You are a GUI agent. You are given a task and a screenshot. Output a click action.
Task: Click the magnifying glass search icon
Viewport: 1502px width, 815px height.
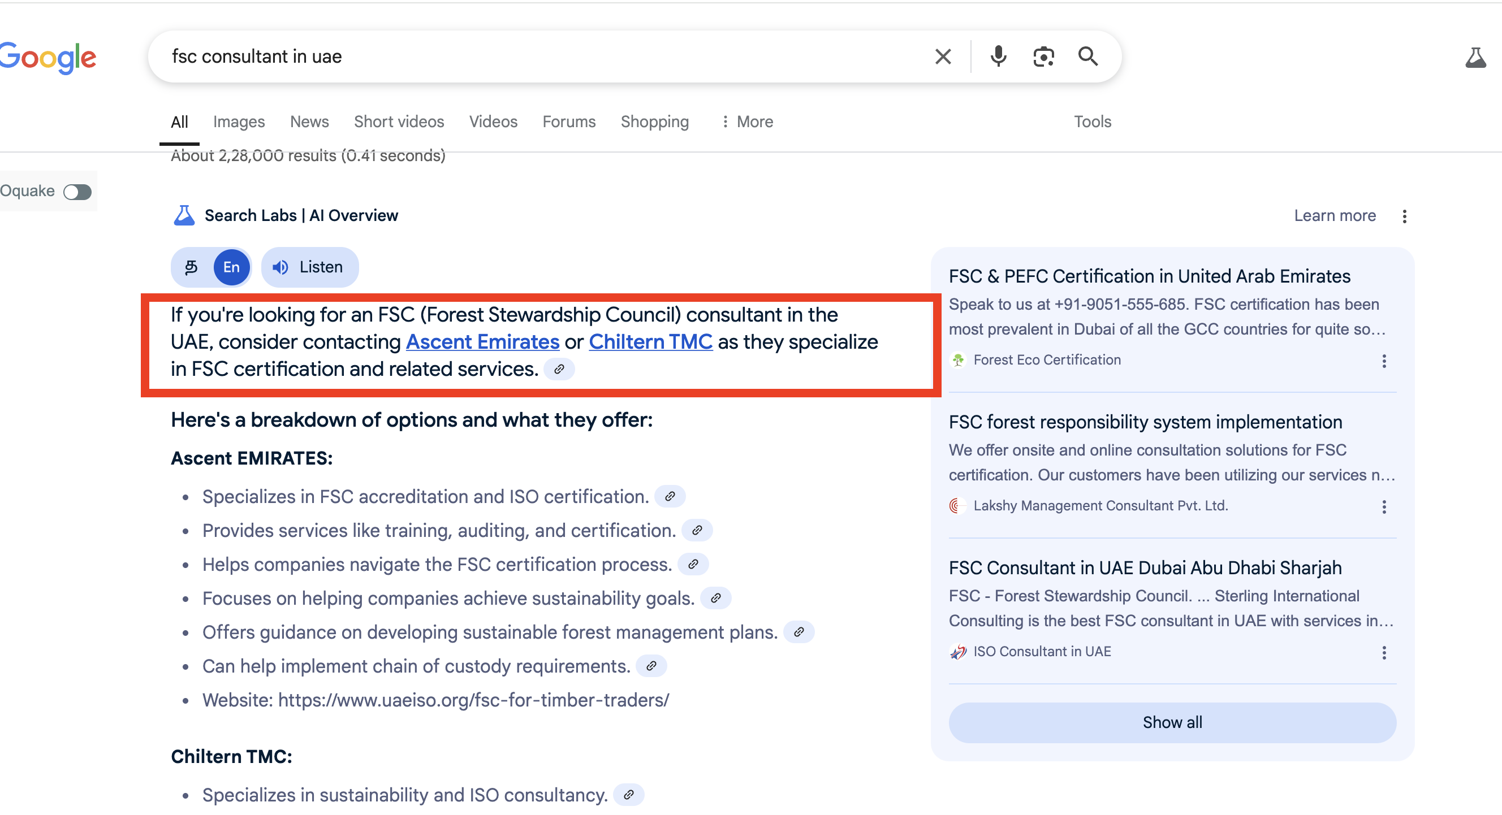pyautogui.click(x=1088, y=57)
